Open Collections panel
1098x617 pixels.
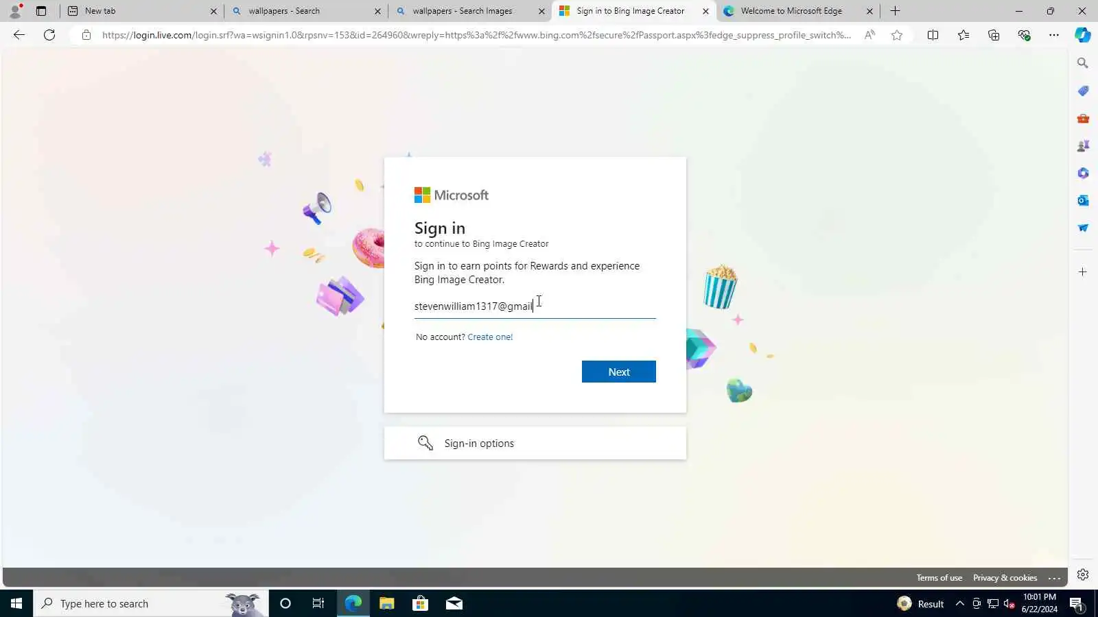coord(994,35)
